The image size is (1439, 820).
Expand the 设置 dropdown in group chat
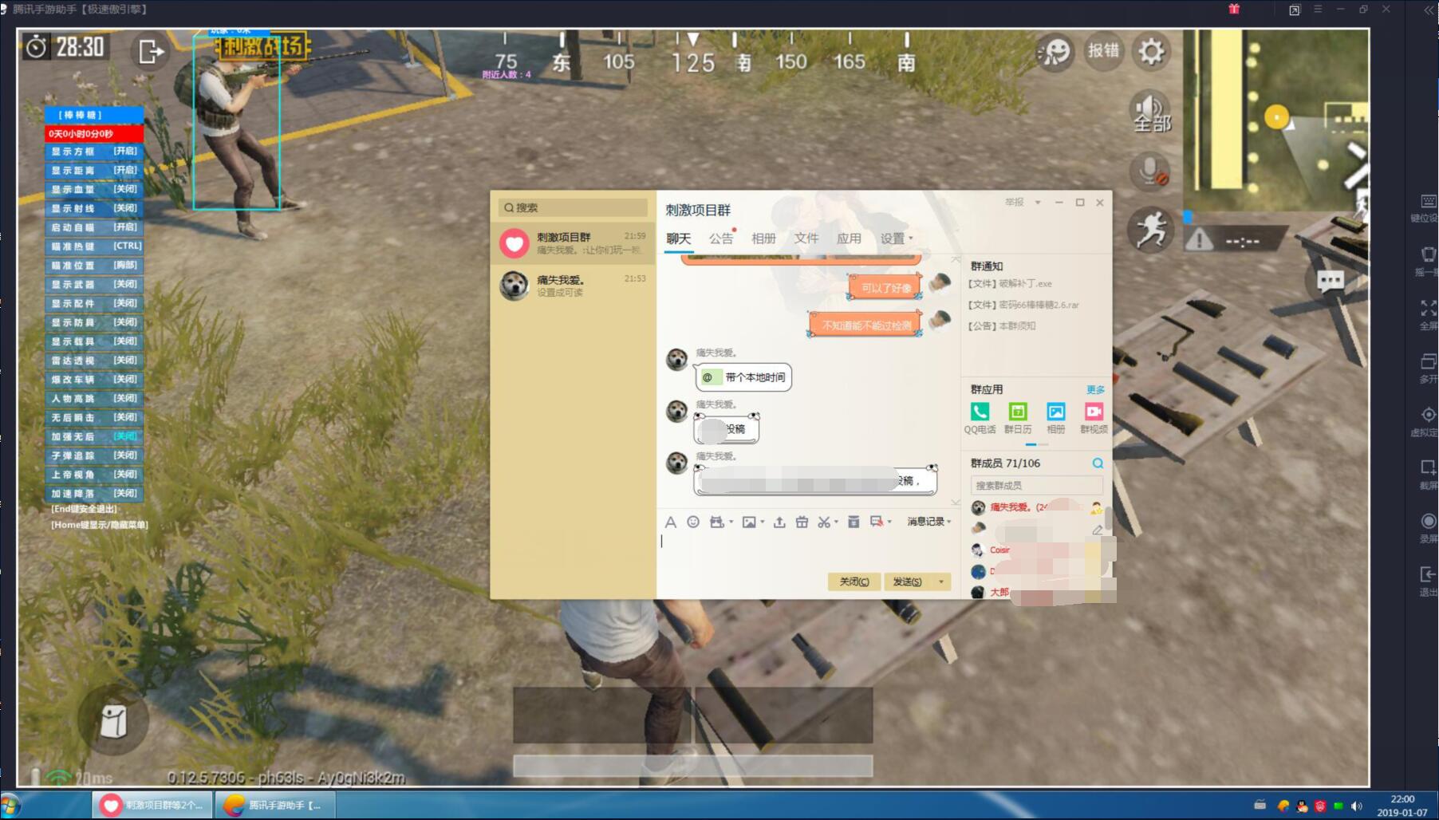(x=897, y=239)
